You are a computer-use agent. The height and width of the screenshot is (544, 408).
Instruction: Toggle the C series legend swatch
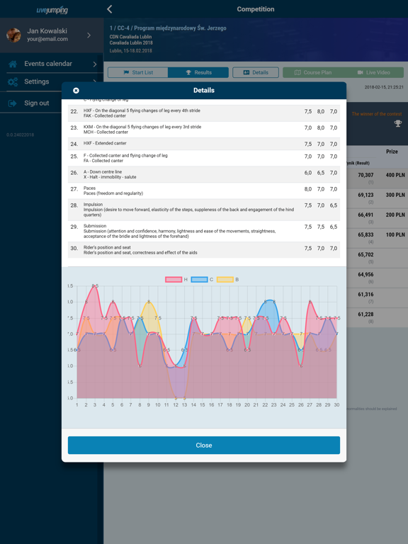tap(200, 279)
